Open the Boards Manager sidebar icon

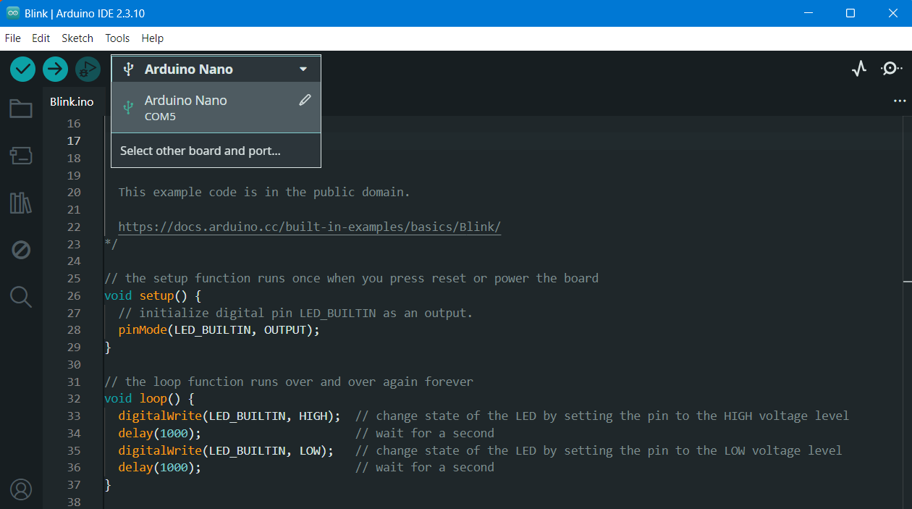(x=21, y=155)
